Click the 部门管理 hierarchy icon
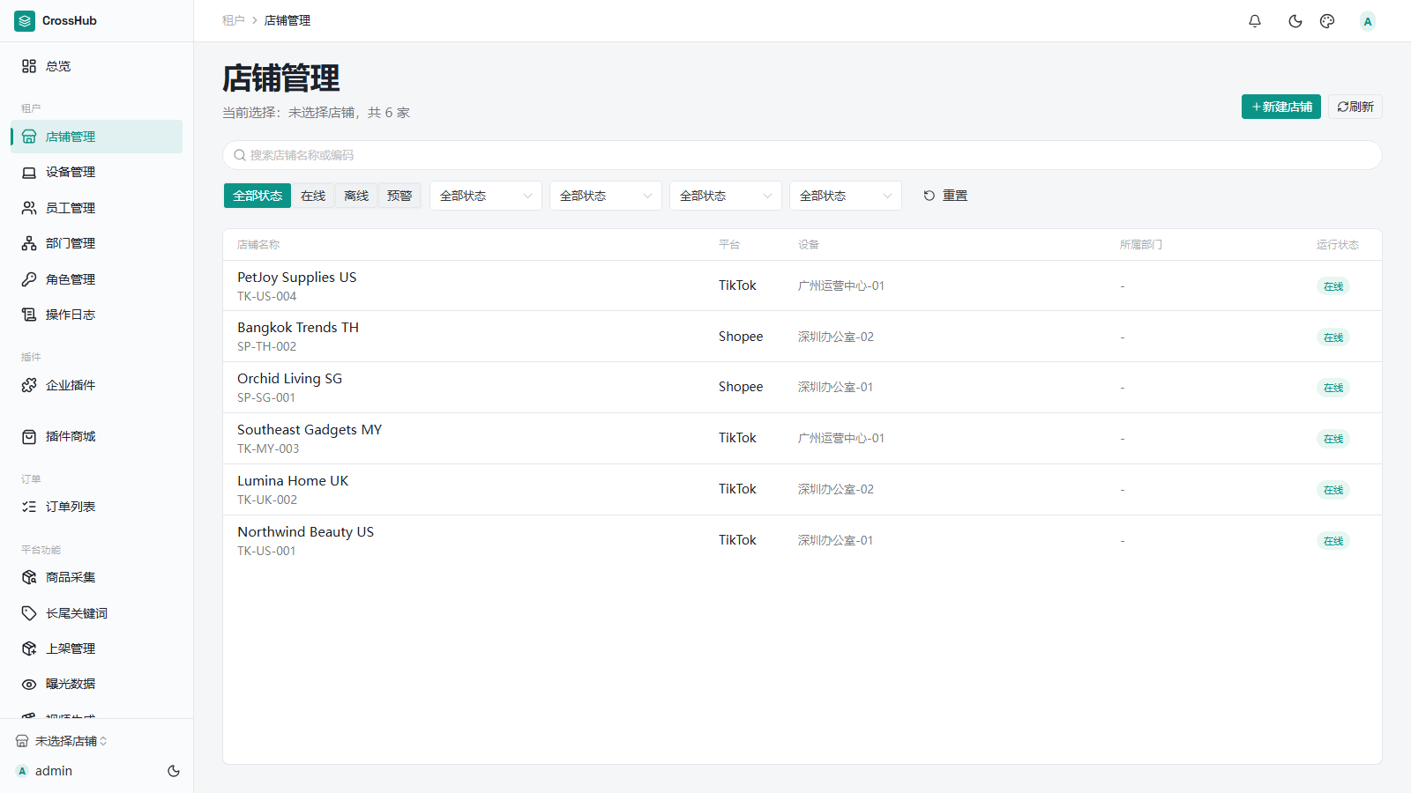 (29, 243)
